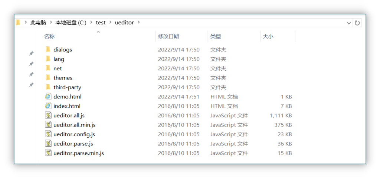Go to test folder in breadcrumb

pyautogui.click(x=101, y=23)
